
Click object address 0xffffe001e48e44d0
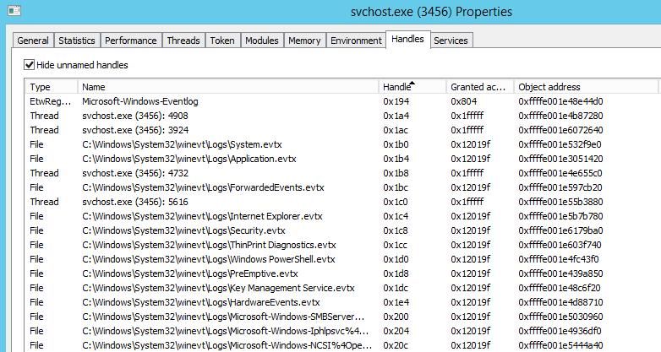(x=560, y=101)
